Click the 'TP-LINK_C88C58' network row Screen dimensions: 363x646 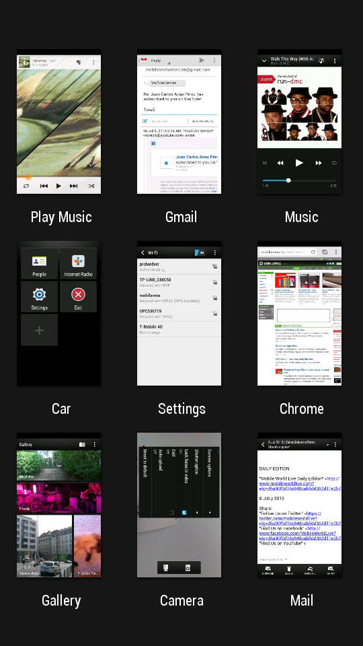click(179, 282)
